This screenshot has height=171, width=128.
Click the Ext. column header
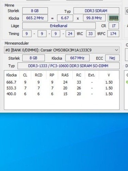pyautogui.click(x=92, y=75)
